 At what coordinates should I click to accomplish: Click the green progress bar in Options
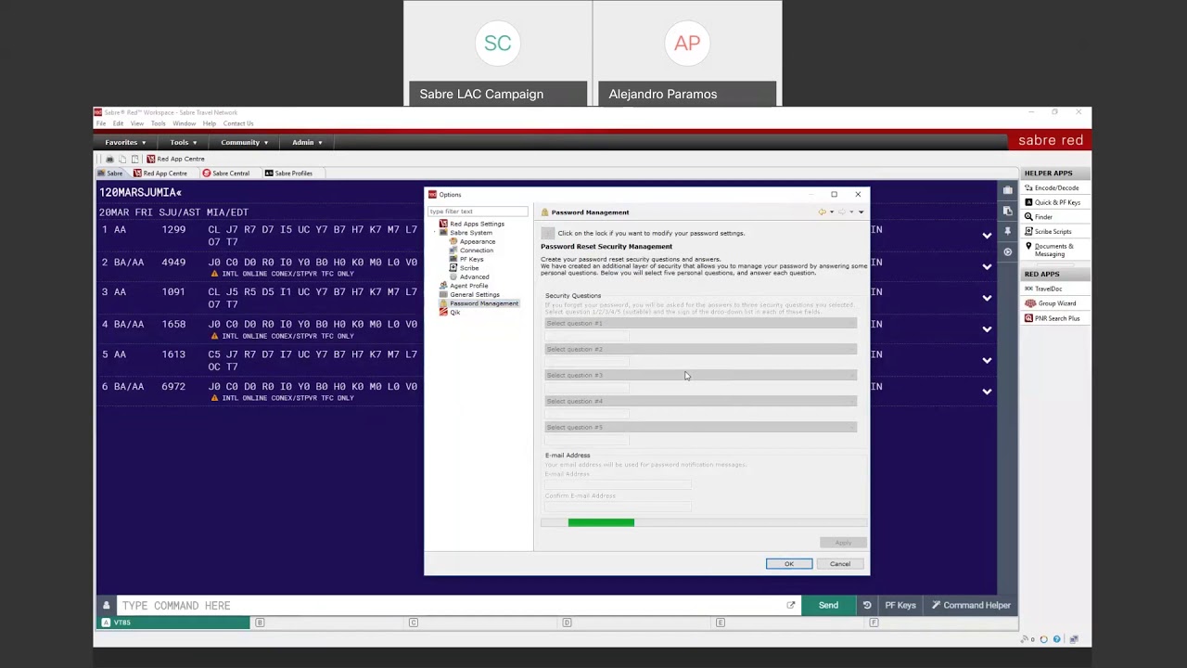(x=601, y=523)
